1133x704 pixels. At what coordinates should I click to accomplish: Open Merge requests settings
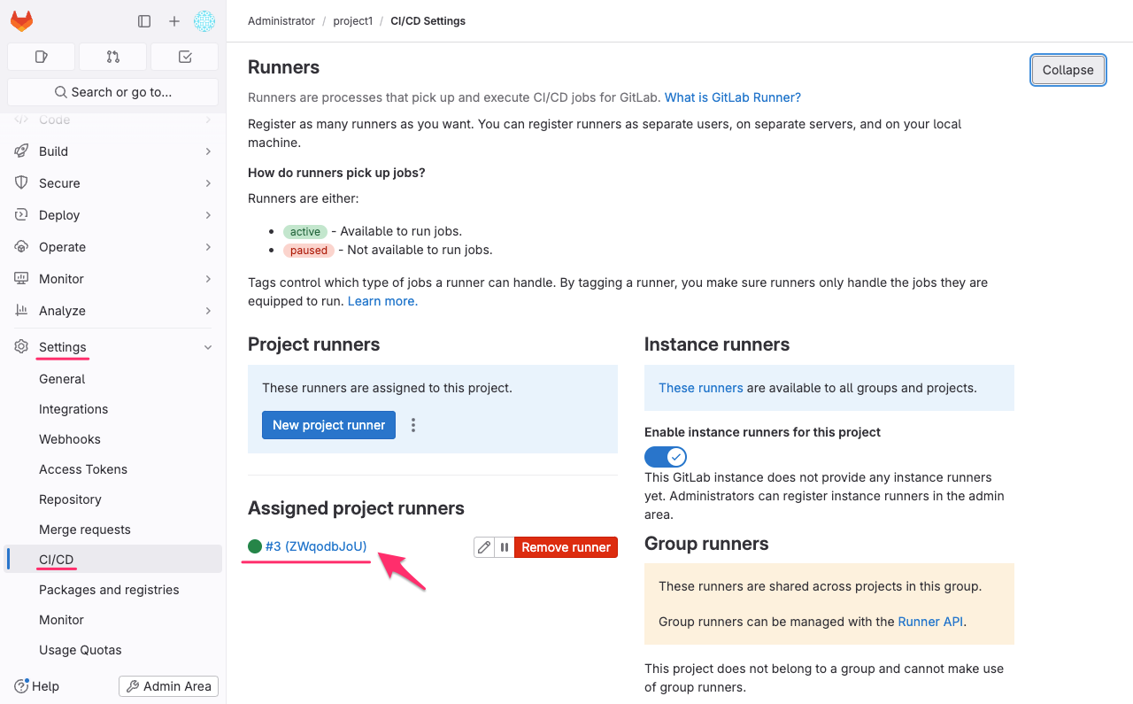(112, 530)
